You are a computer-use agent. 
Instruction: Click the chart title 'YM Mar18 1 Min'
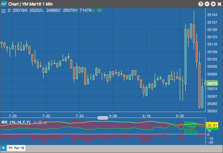click(37, 4)
